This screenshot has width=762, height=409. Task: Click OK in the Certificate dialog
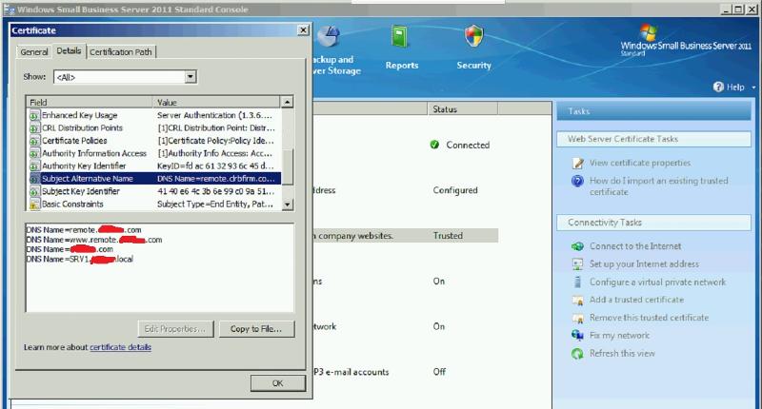click(277, 383)
